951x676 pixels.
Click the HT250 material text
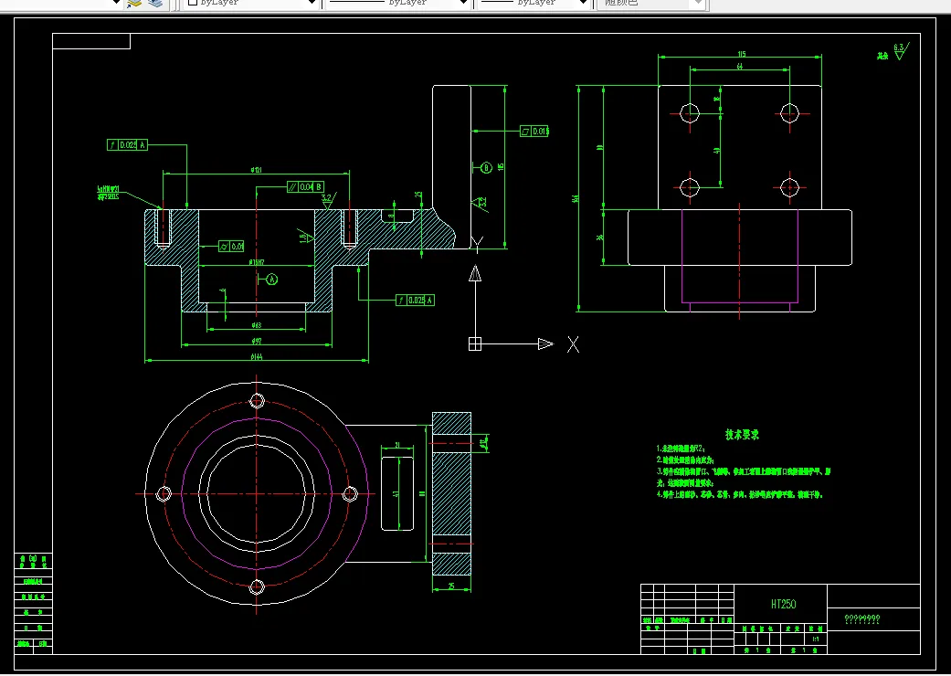coord(783,604)
